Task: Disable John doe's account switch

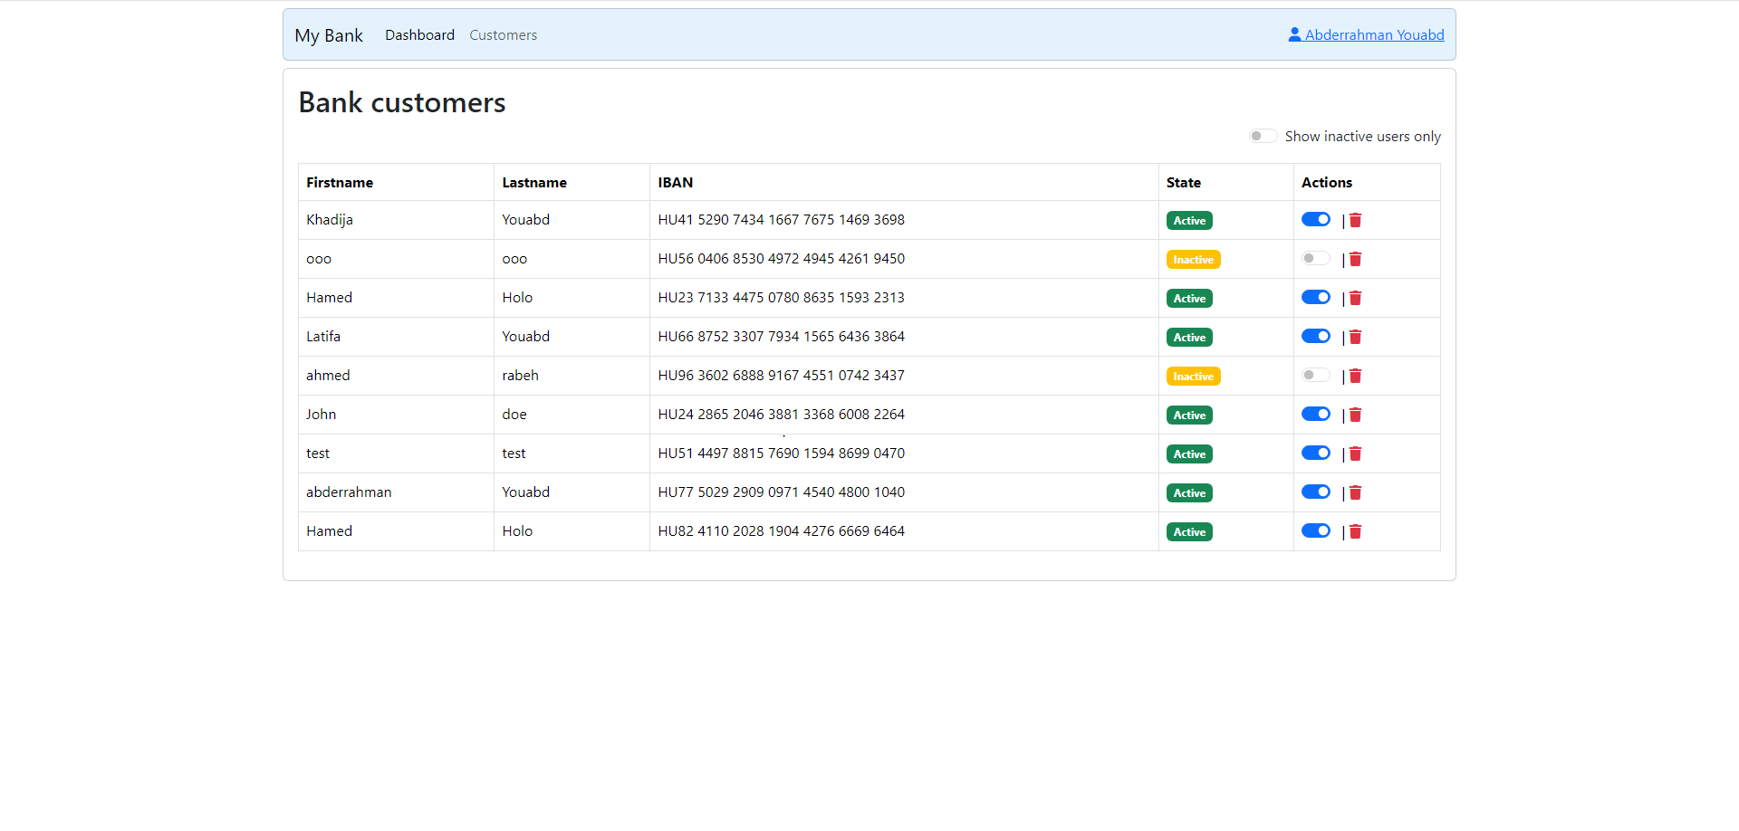Action: (1316, 414)
